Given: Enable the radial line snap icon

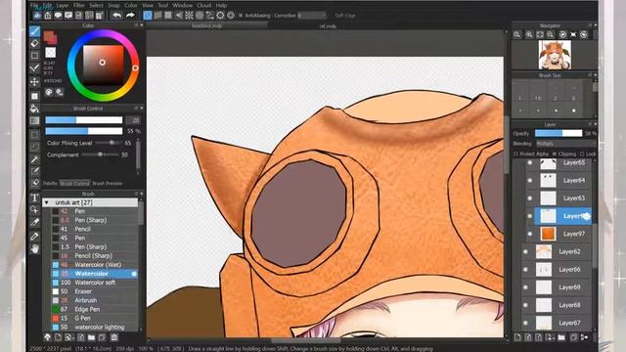Looking at the screenshot, I should [189, 16].
